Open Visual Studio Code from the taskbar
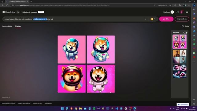The height and width of the screenshot is (111, 197). pos(117,109)
